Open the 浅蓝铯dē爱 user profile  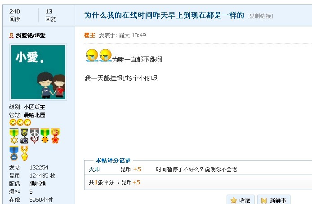tap(31, 35)
